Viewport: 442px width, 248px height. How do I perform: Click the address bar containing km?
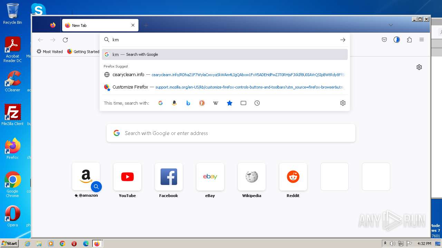point(224,40)
